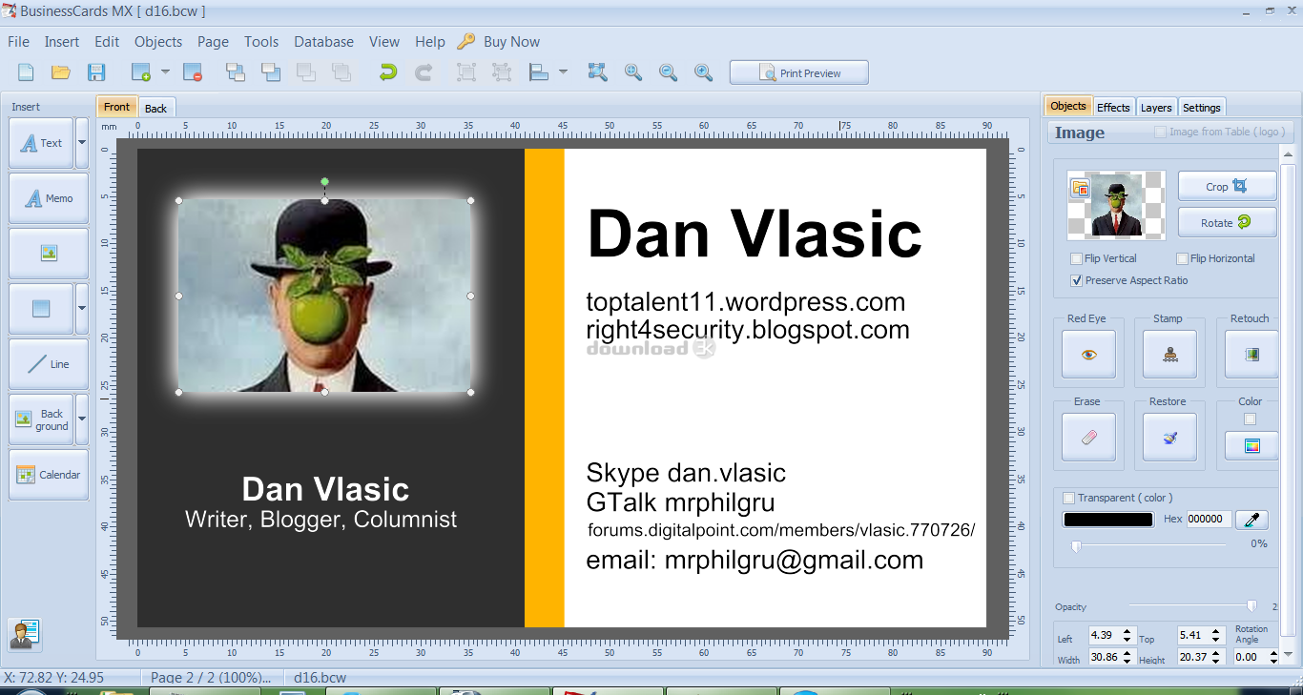Image resolution: width=1303 pixels, height=695 pixels.
Task: Click the eyedropper color picker icon
Action: (1251, 520)
